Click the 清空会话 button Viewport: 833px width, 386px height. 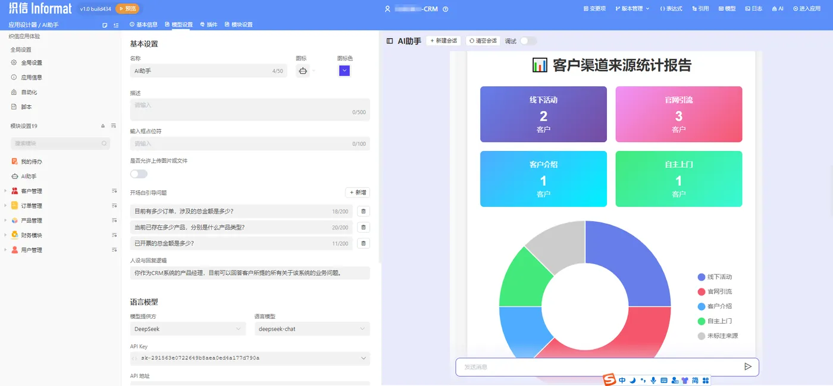[483, 41]
